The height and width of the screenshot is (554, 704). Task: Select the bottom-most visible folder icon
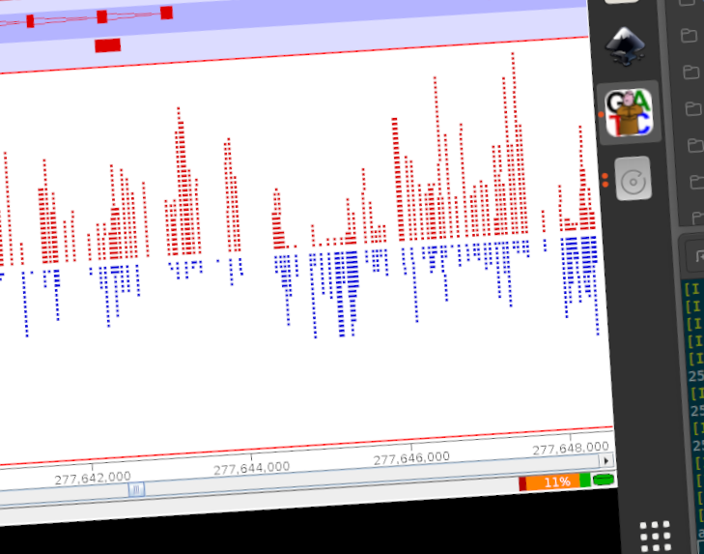pos(690,217)
